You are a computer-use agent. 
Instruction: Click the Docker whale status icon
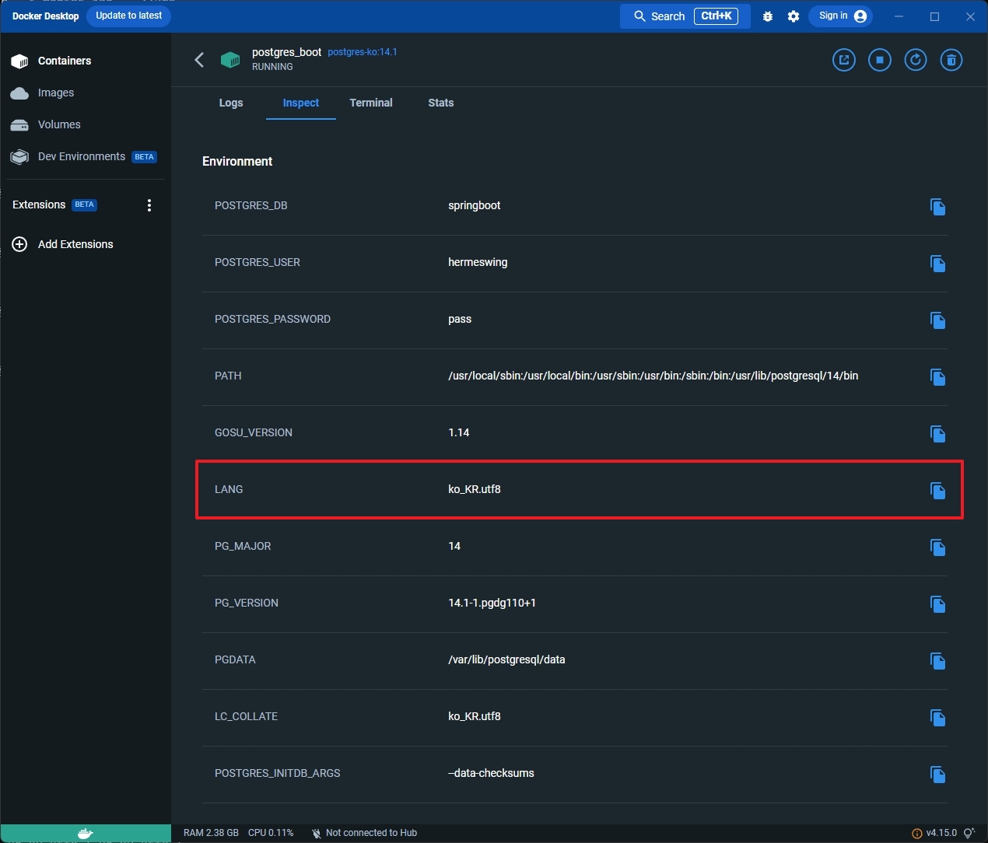(86, 833)
